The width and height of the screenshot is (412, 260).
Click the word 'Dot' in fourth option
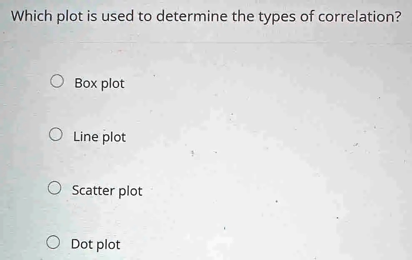pyautogui.click(x=82, y=244)
